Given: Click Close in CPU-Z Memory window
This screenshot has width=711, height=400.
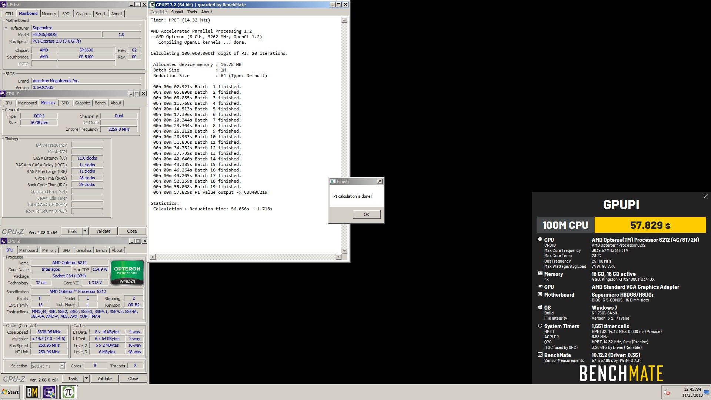Looking at the screenshot, I should [x=132, y=231].
